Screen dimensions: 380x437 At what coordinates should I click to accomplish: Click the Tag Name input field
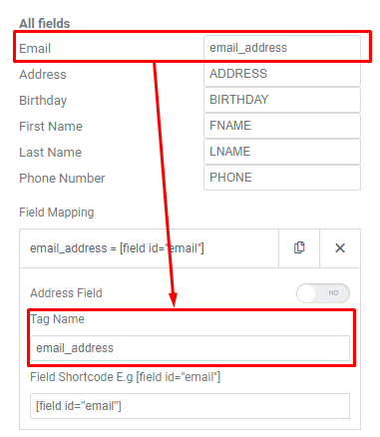(x=190, y=348)
